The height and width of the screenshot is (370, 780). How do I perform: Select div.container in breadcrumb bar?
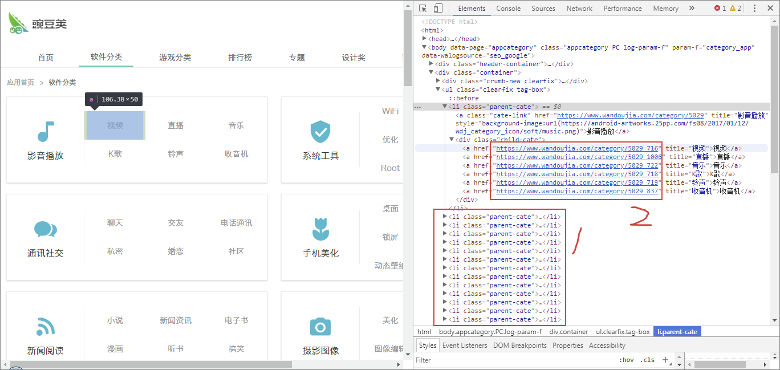point(569,332)
